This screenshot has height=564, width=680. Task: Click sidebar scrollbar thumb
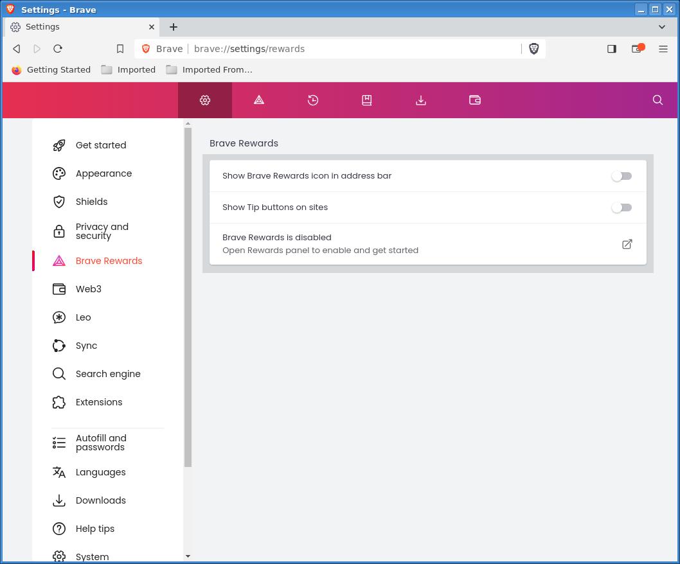point(188,297)
